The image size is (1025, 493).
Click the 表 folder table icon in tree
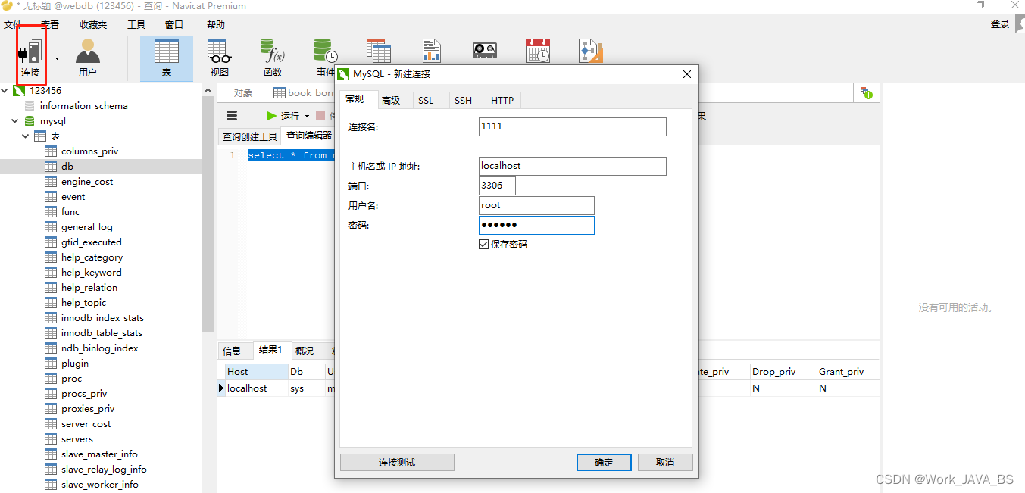39,136
